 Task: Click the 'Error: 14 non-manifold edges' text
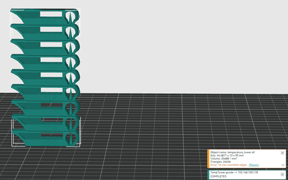[x=229, y=165]
